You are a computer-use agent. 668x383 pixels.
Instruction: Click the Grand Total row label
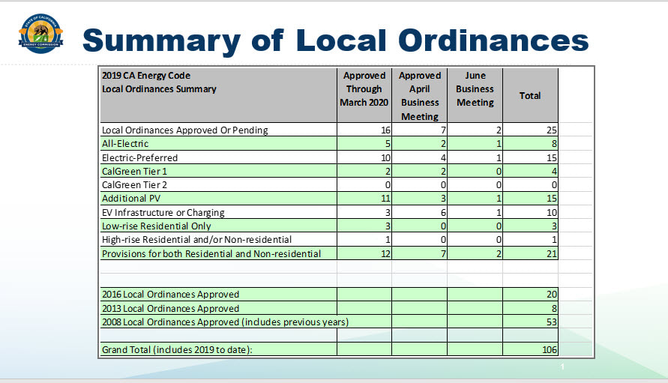[176, 350]
